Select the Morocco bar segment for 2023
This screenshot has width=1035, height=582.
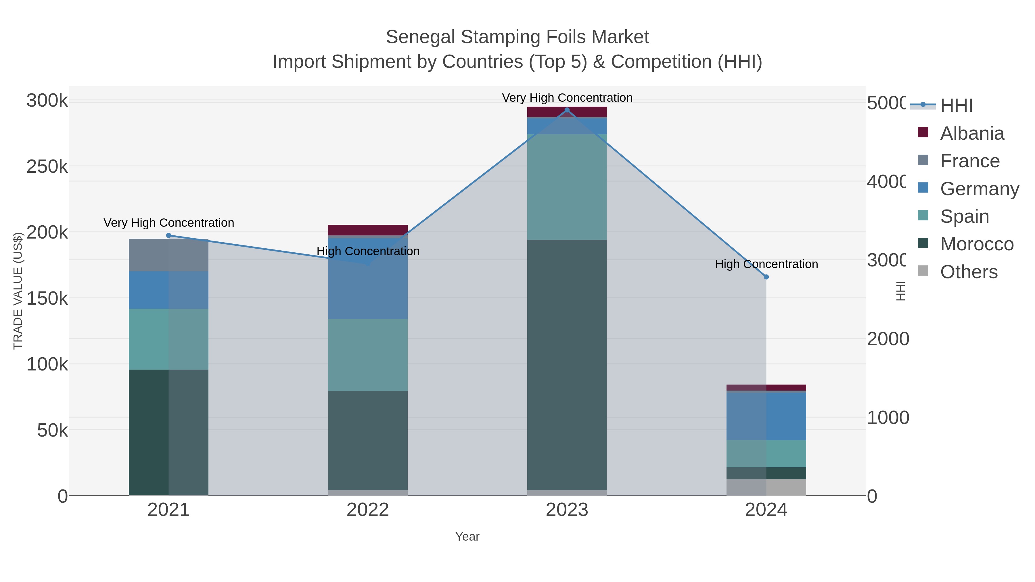point(567,365)
